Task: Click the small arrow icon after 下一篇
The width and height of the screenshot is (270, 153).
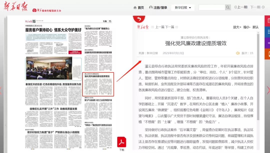Action: [177, 27]
